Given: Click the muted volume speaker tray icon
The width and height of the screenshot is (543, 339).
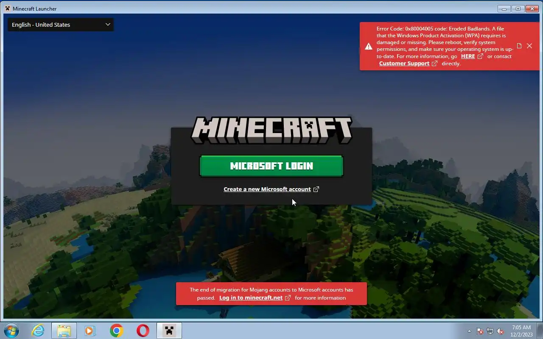Looking at the screenshot, I should pos(500,331).
